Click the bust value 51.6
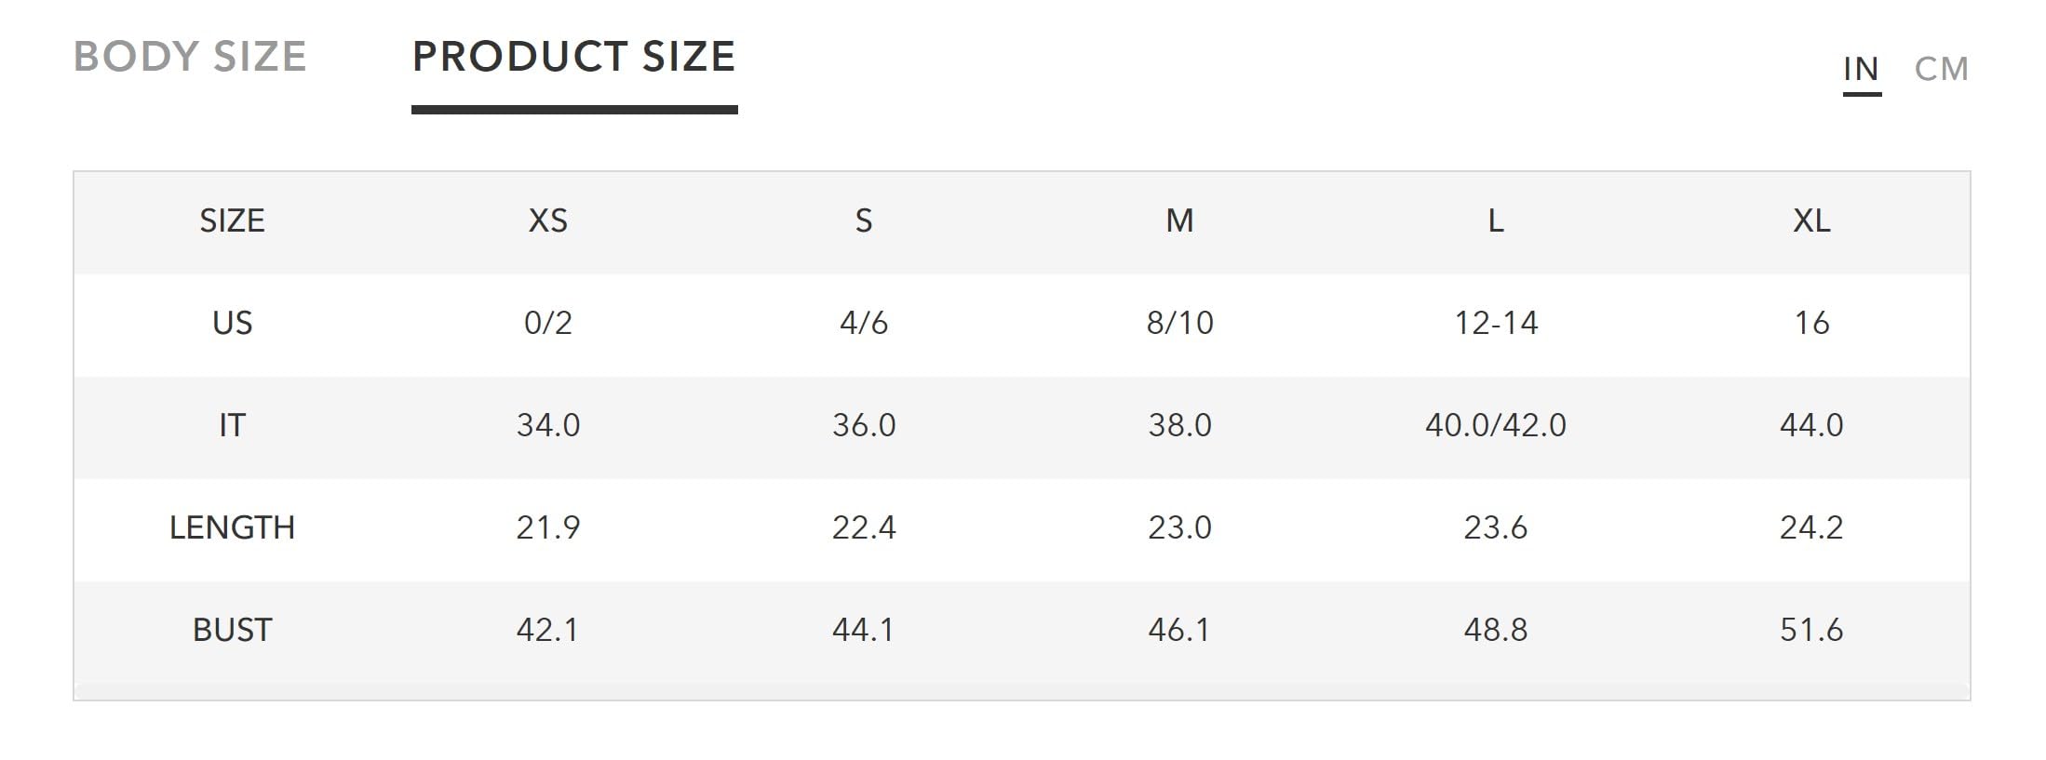 pyautogui.click(x=1811, y=631)
